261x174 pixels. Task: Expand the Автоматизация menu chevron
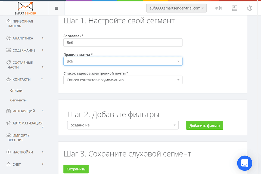(x=43, y=128)
